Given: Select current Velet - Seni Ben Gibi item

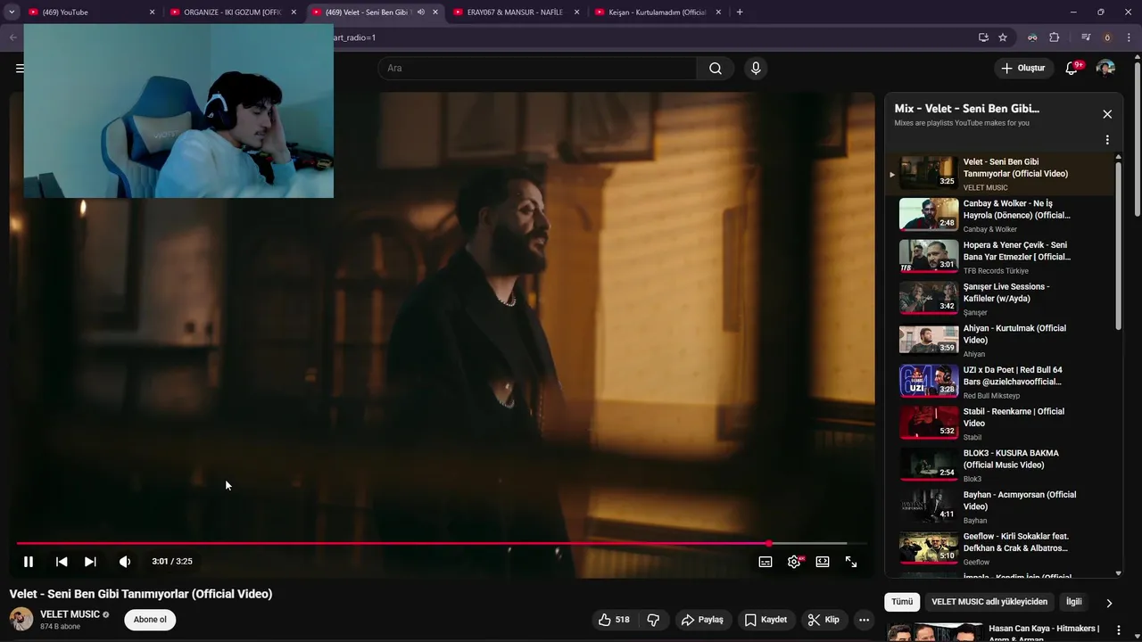Looking at the screenshot, I should (x=999, y=174).
